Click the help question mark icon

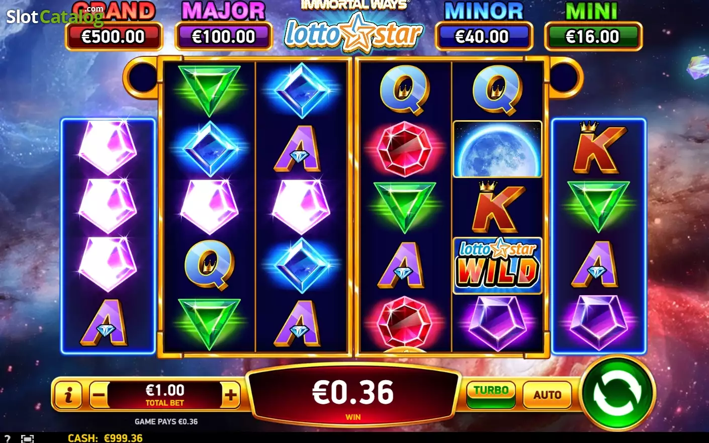pos(7,438)
